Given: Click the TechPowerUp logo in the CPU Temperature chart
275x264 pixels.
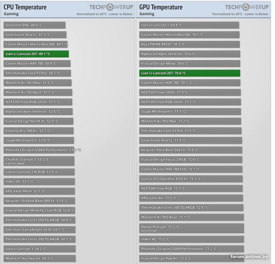Looking at the screenshot, I should (111, 7).
